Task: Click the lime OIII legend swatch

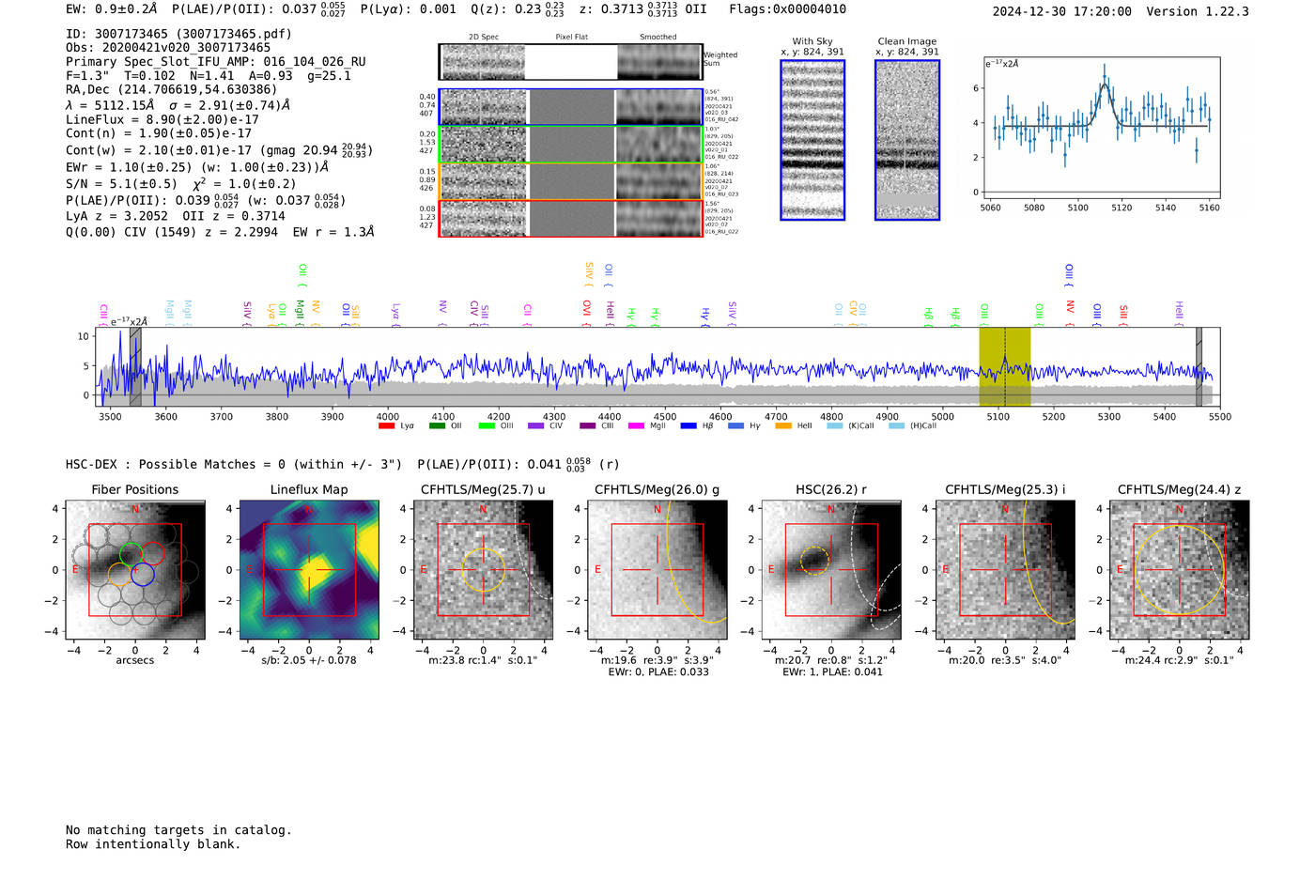Action: (487, 425)
